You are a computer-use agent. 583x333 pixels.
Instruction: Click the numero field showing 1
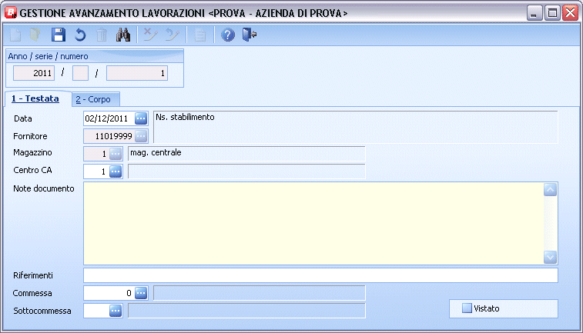137,73
